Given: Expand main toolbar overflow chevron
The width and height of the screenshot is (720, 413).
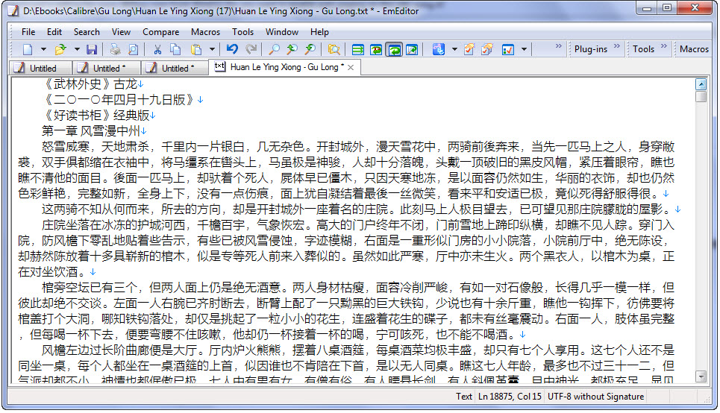Looking at the screenshot, I should (558, 46).
